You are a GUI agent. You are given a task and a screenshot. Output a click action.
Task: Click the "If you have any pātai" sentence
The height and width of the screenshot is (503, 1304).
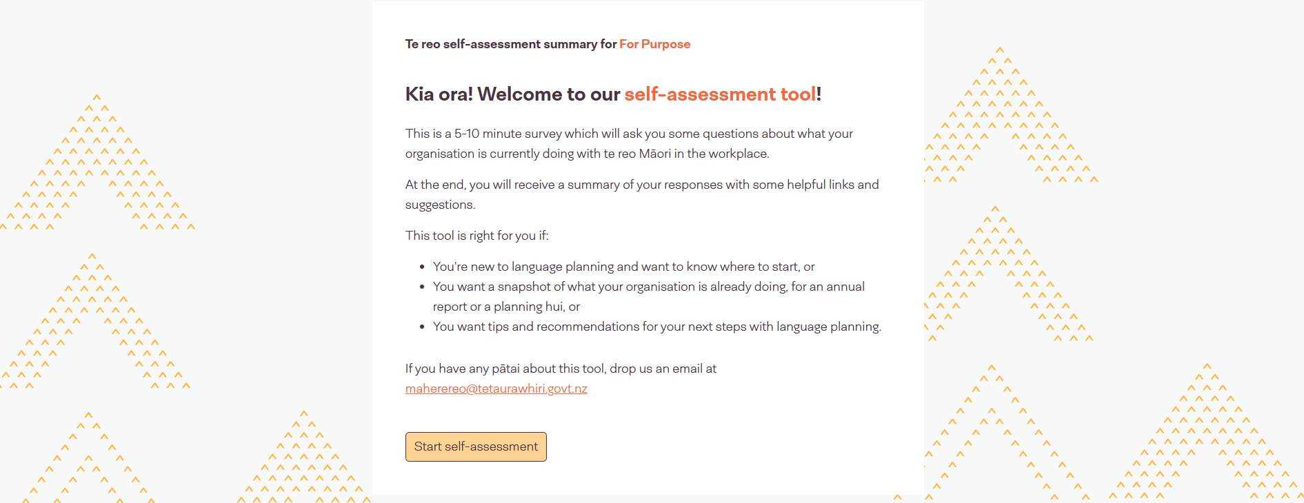click(x=560, y=369)
